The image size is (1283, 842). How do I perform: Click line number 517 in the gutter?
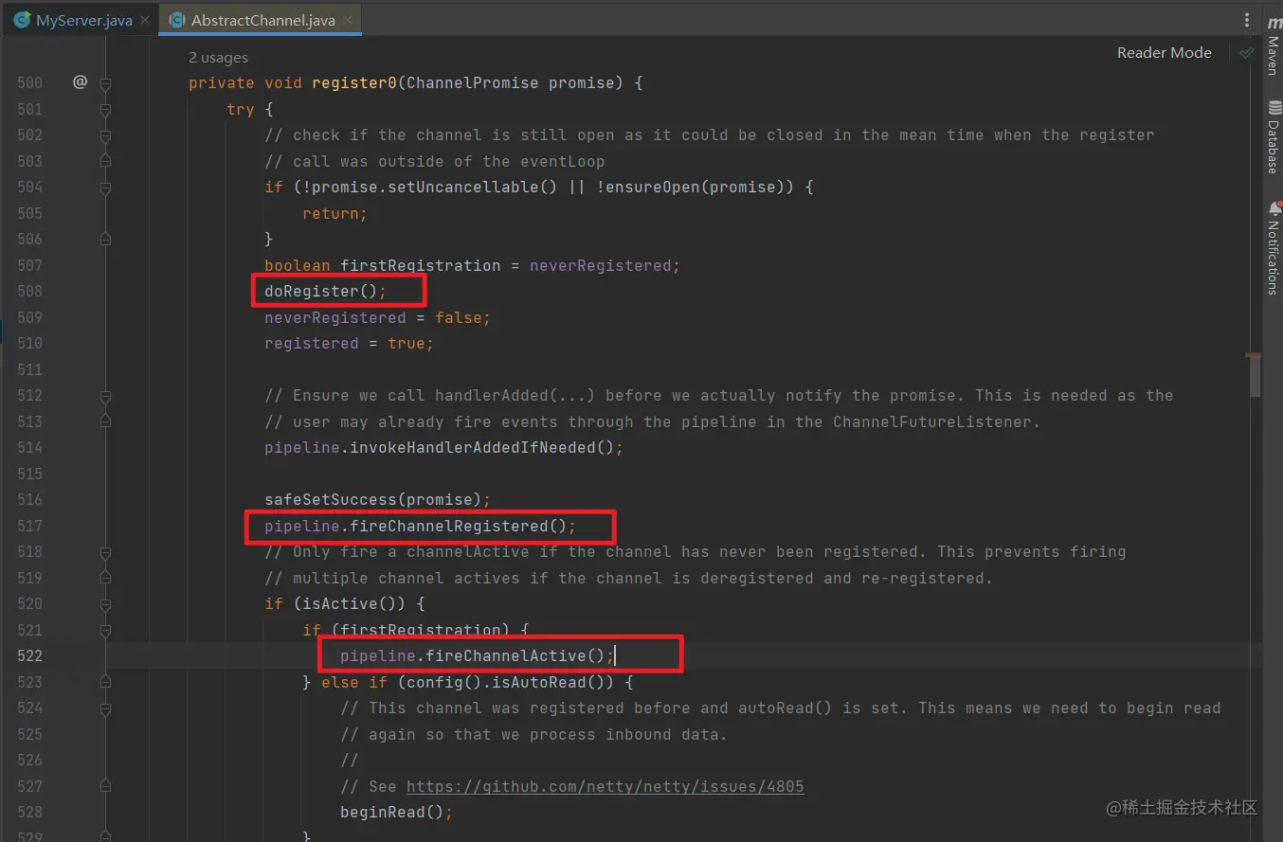click(29, 526)
